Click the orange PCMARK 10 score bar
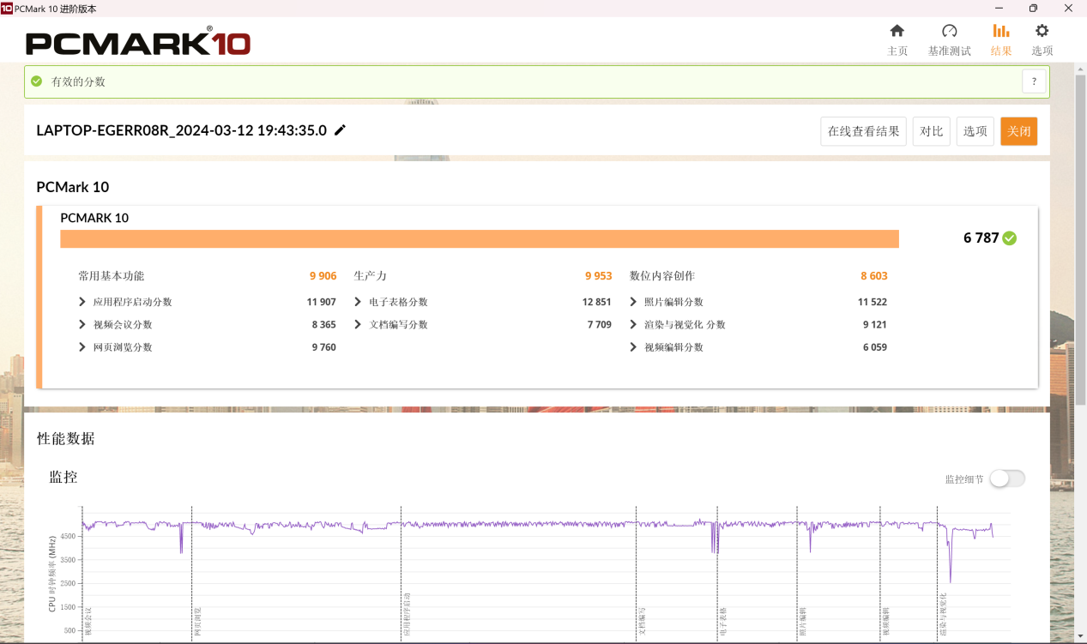 pos(480,238)
